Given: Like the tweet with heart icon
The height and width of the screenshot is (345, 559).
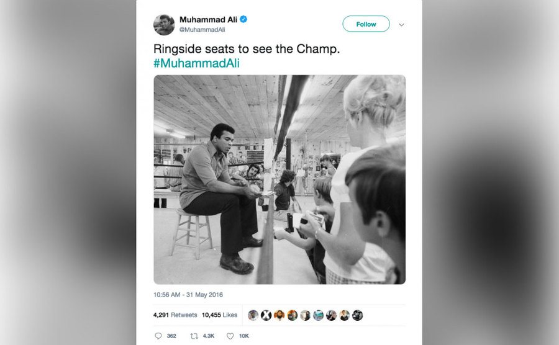Looking at the screenshot, I should (x=230, y=336).
